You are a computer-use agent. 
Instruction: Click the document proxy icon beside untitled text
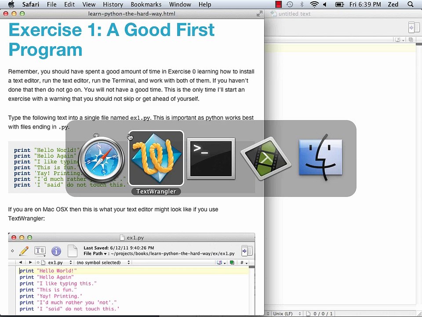click(x=273, y=14)
